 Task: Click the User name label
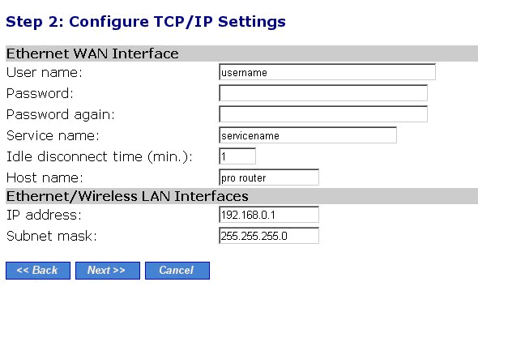click(x=45, y=72)
